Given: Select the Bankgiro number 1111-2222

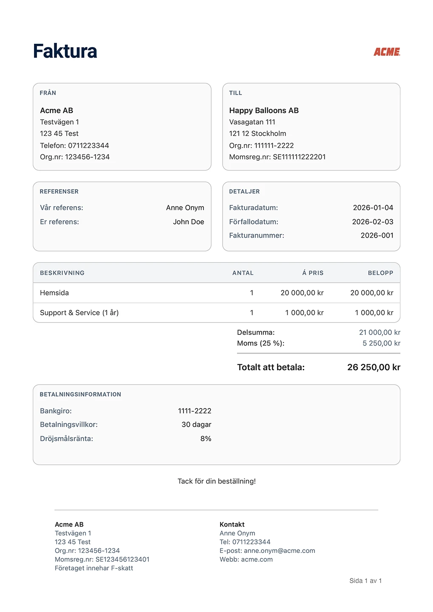Looking at the screenshot, I should 194,411.
